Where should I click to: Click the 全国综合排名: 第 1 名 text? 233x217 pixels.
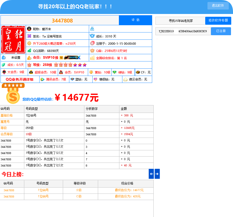pos(111,58)
